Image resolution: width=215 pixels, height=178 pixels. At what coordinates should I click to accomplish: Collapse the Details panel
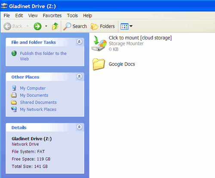(79, 127)
